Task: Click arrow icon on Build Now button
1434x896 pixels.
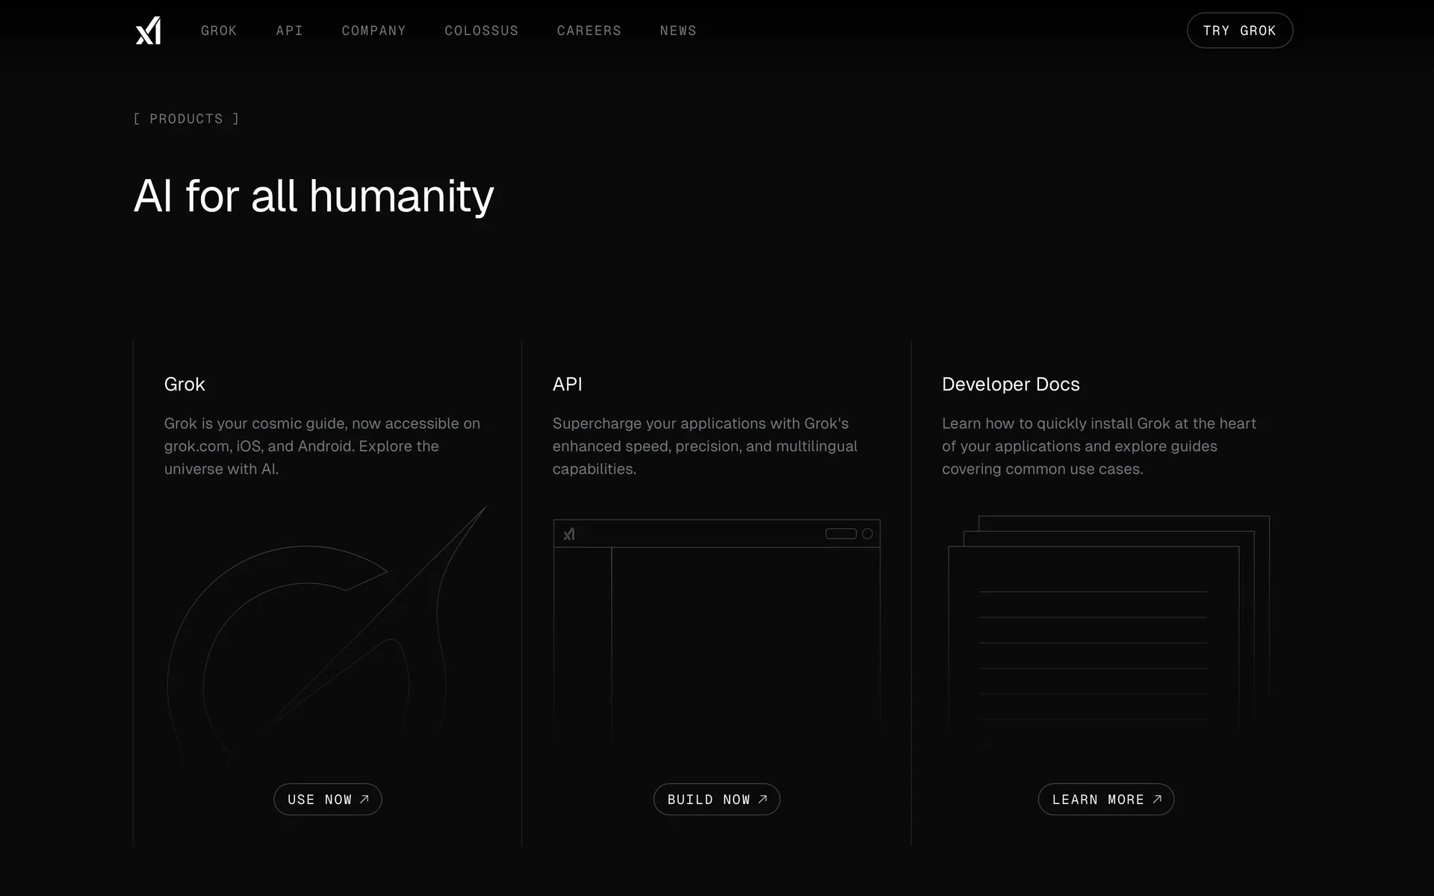Action: (763, 799)
